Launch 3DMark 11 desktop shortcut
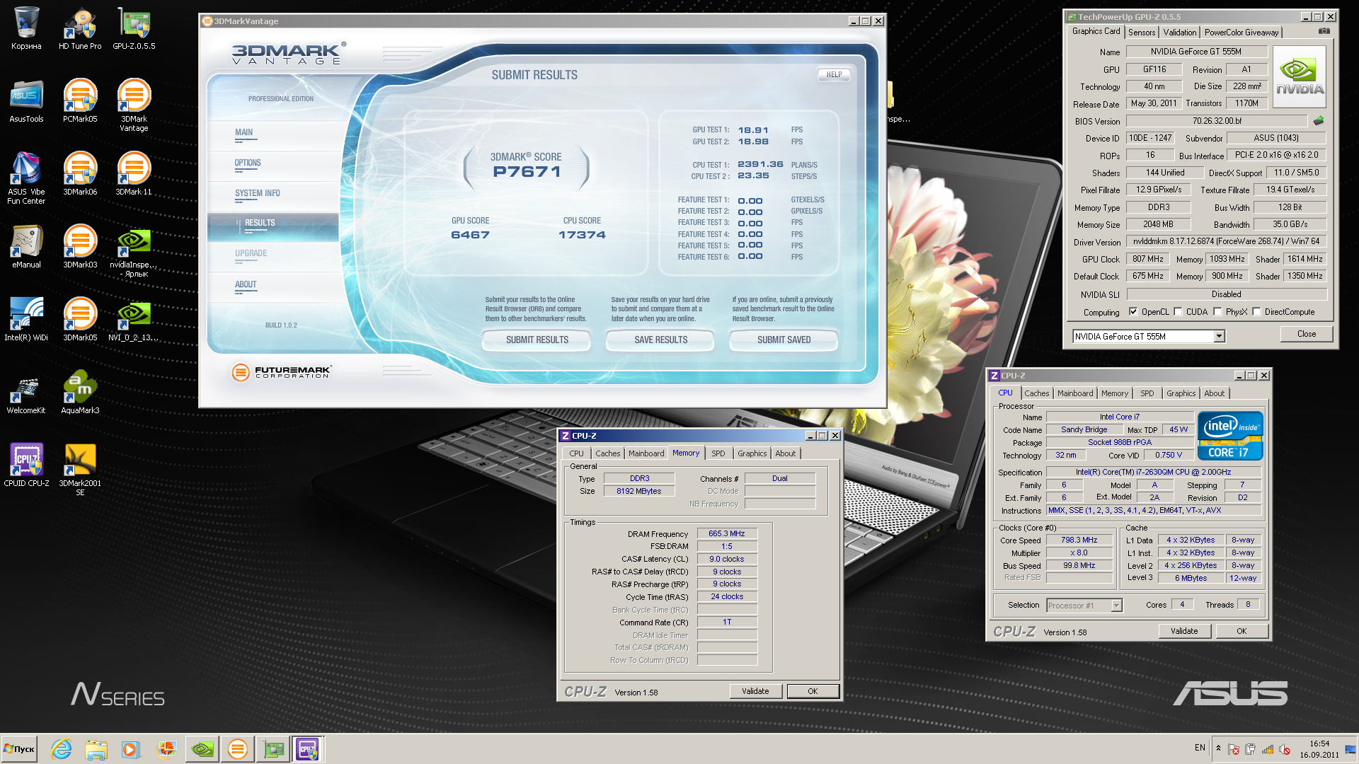This screenshot has height=764, width=1359. point(134,174)
